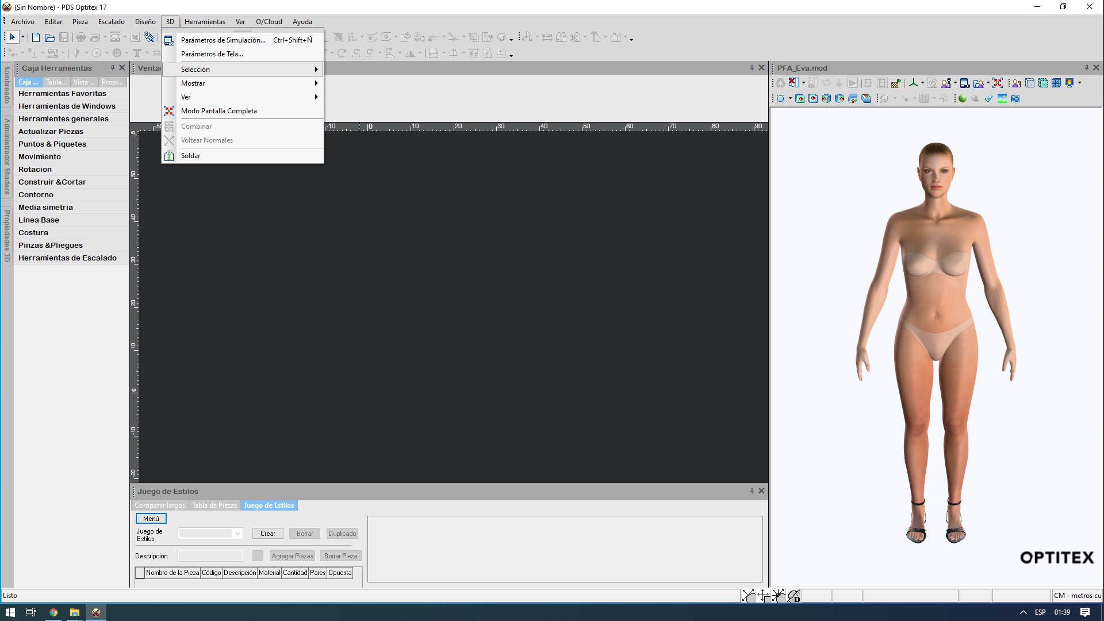Image resolution: width=1104 pixels, height=621 pixels.
Task: Click the Descripción input field
Action: 210,556
